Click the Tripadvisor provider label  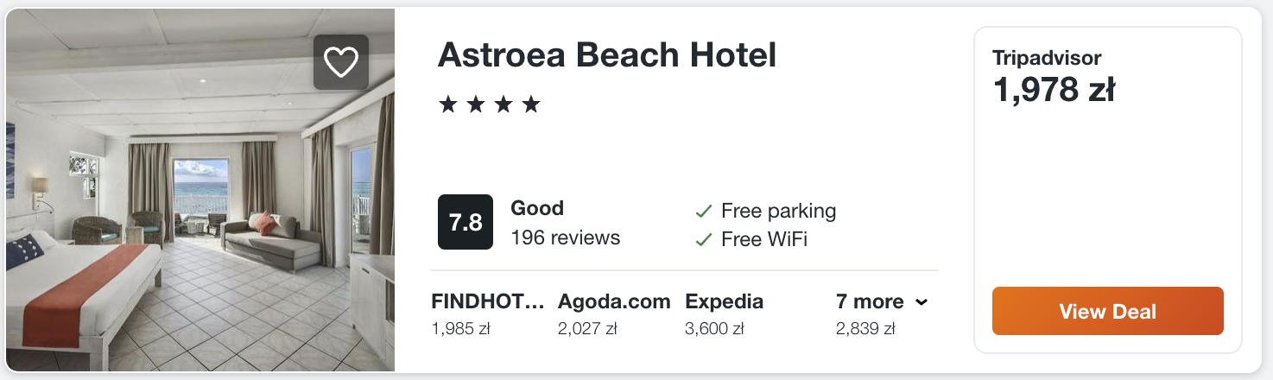1047,59
